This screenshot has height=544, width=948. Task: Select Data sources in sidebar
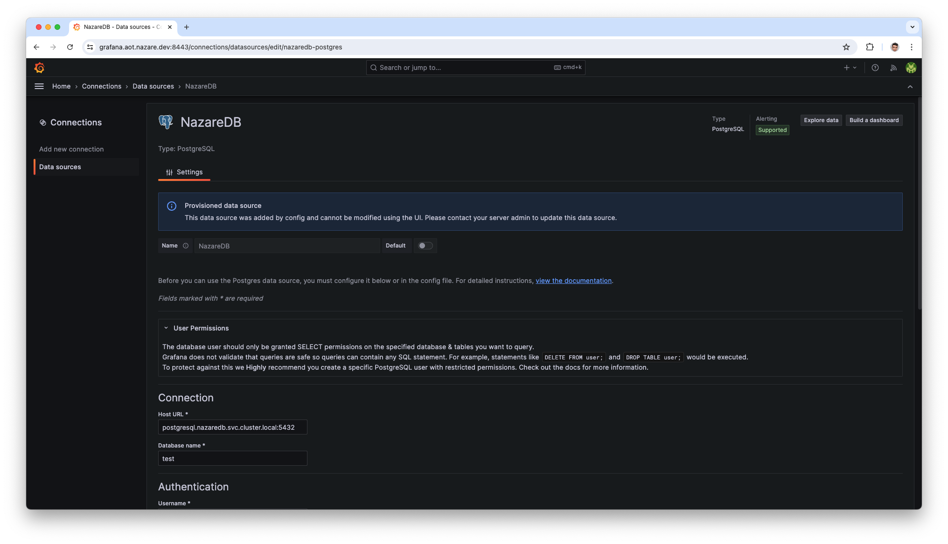coord(86,167)
